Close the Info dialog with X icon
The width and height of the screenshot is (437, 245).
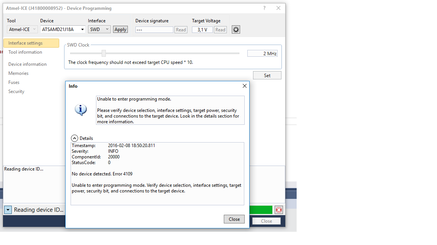[x=244, y=86]
